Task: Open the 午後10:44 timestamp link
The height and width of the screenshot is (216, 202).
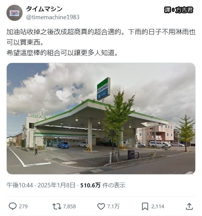Action: 20,185
